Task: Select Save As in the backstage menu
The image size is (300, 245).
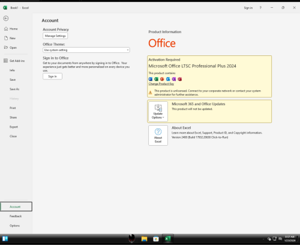Action: tap(14, 89)
